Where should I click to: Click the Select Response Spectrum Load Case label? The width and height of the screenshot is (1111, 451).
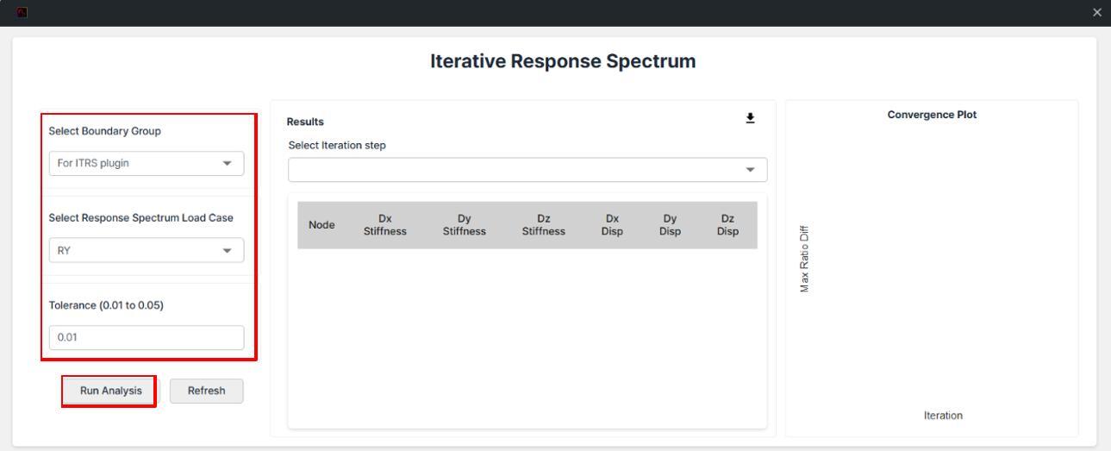141,217
